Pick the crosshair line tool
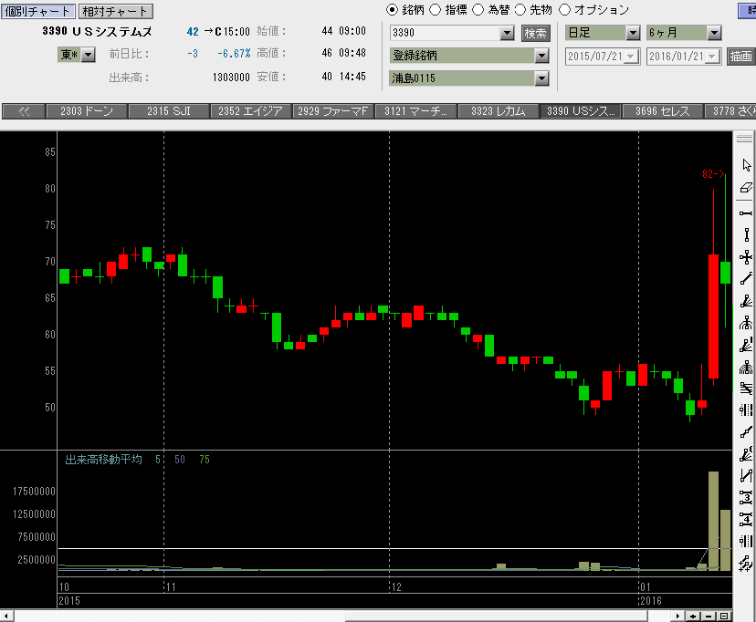This screenshot has width=756, height=622. coord(746,257)
